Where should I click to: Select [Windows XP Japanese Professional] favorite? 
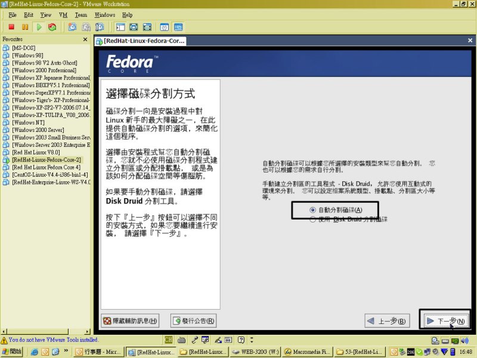point(51,78)
